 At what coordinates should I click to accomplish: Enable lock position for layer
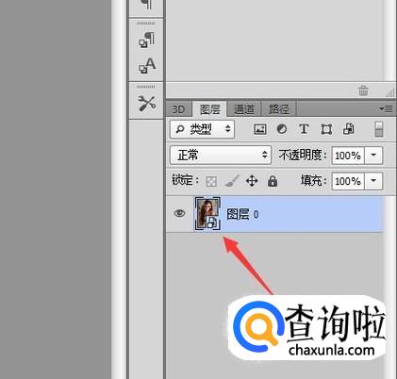pos(252,181)
